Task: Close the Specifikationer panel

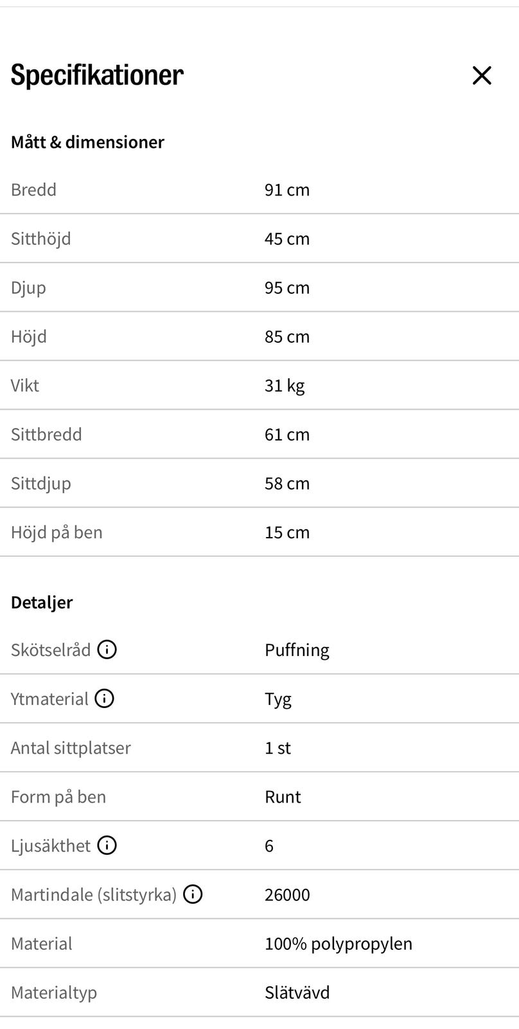Action: coord(482,75)
